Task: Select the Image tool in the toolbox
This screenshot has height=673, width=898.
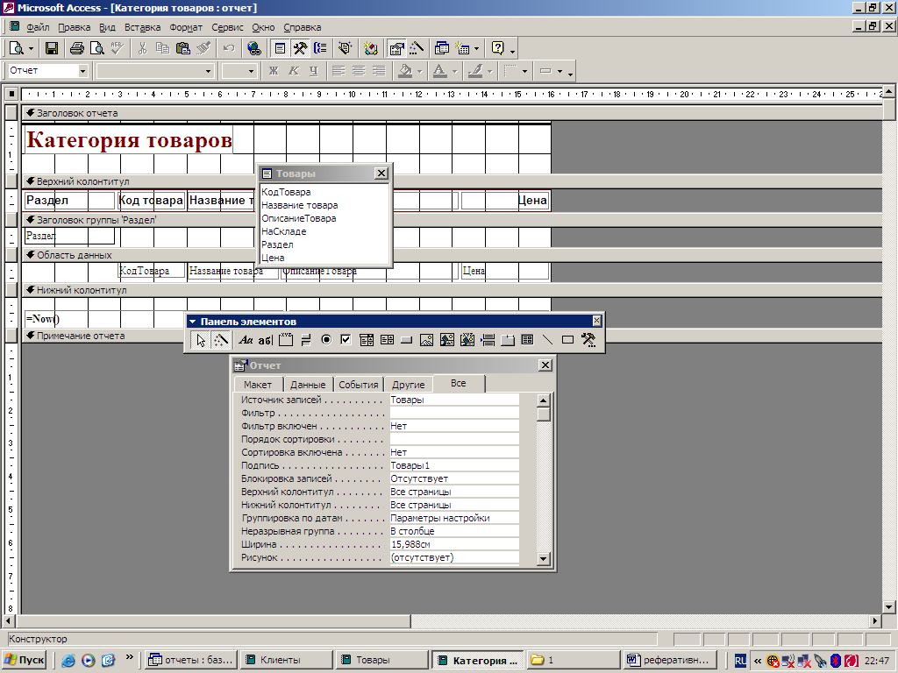Action: tap(427, 340)
